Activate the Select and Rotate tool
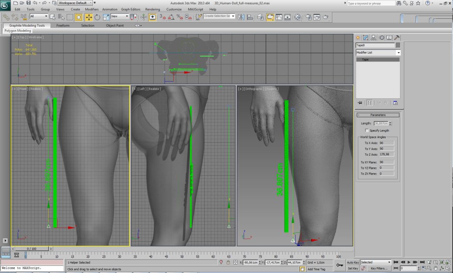The image size is (453, 273). tap(98, 17)
